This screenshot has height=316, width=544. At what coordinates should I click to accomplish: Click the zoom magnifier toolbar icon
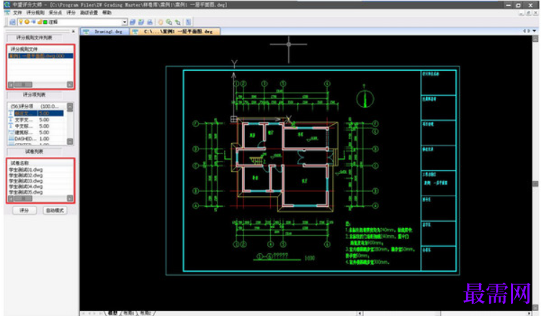[x=169, y=22]
